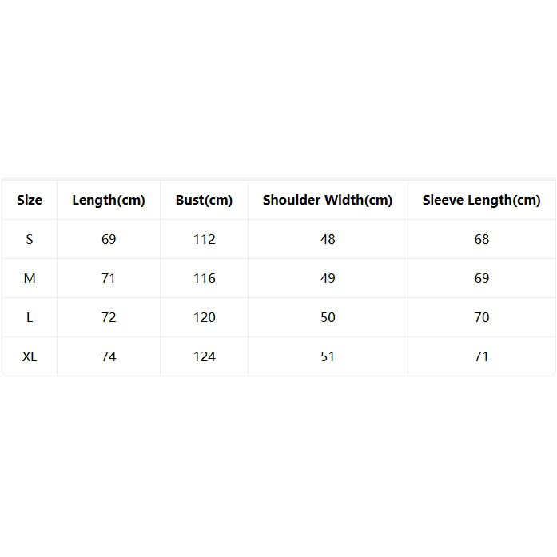557x557 pixels.
Task: Click the bust value 120 for size L
Action: pos(205,317)
